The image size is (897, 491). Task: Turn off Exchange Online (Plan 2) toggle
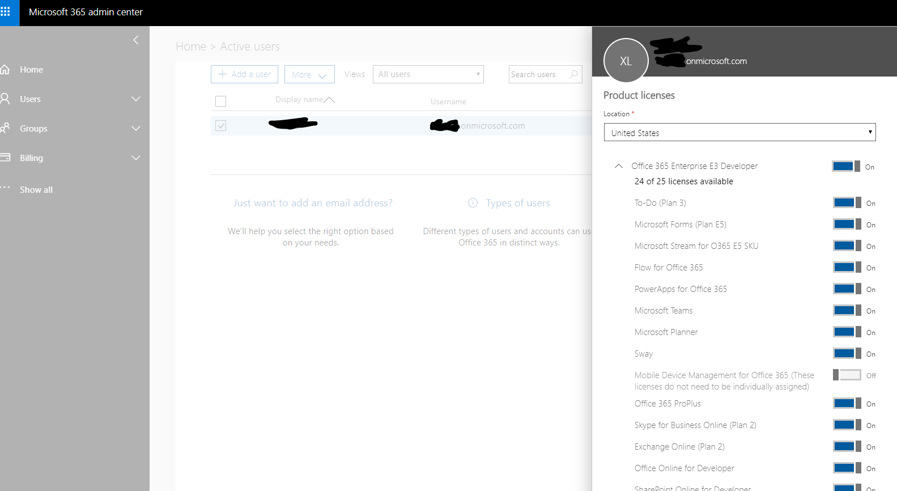tap(847, 446)
